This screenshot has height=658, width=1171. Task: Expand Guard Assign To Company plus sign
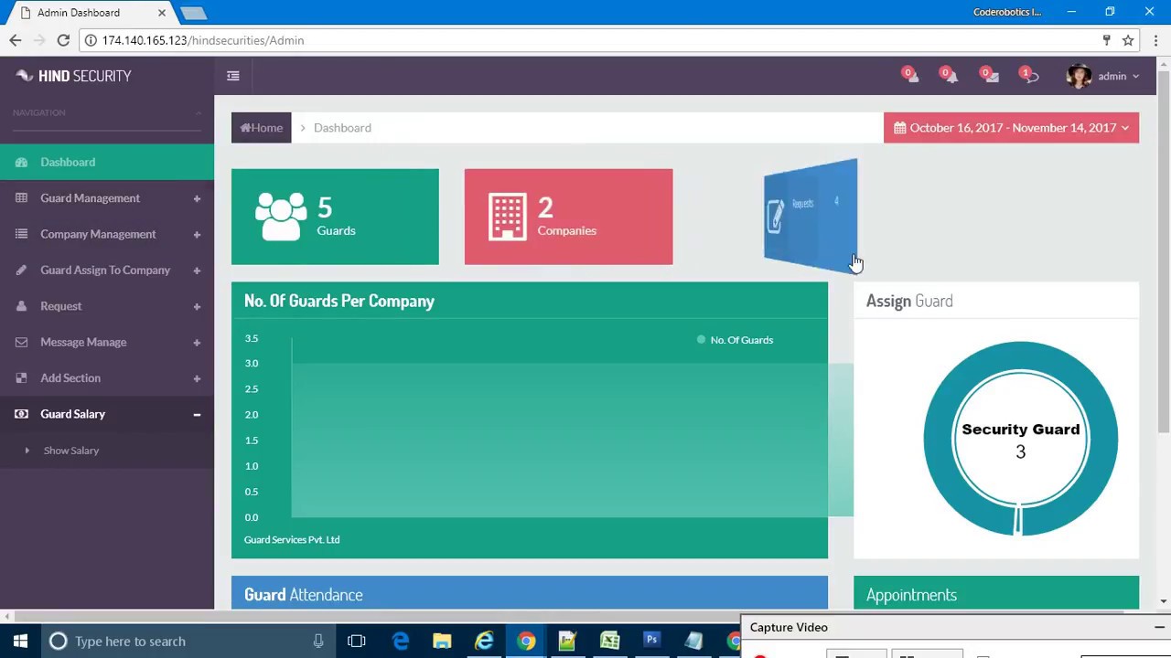197,271
